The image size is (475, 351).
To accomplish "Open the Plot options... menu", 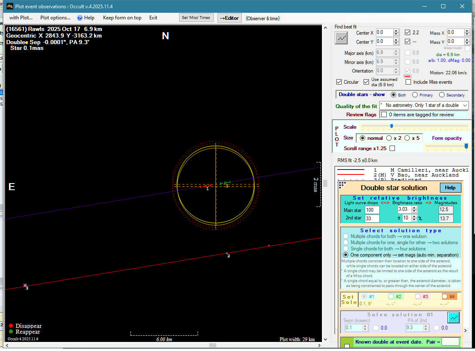I will (x=55, y=18).
